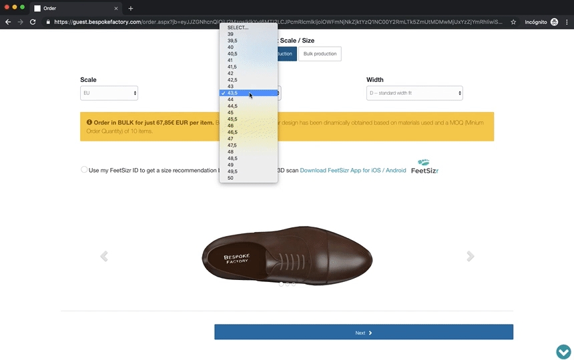Viewport: 574px width, 360px height.
Task: Show previous shoe image arrow
Action: pyautogui.click(x=104, y=257)
